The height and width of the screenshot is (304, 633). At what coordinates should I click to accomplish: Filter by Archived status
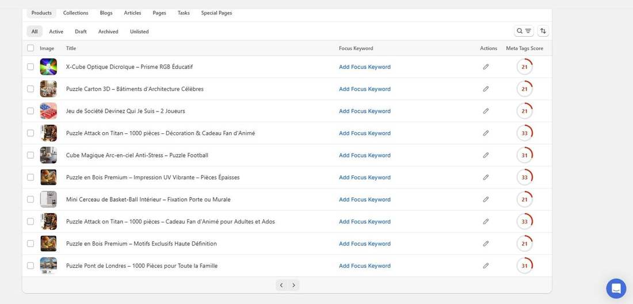(x=108, y=32)
